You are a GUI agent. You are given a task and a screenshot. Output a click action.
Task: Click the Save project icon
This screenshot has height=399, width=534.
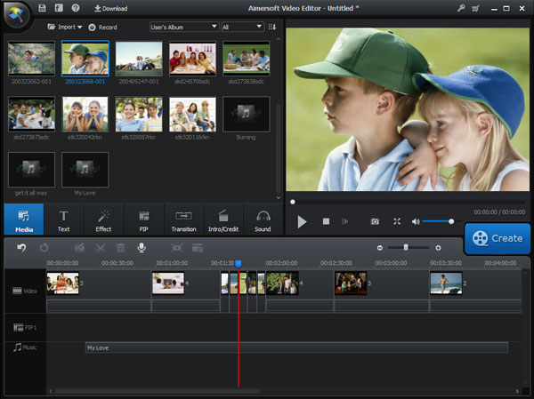(43, 8)
